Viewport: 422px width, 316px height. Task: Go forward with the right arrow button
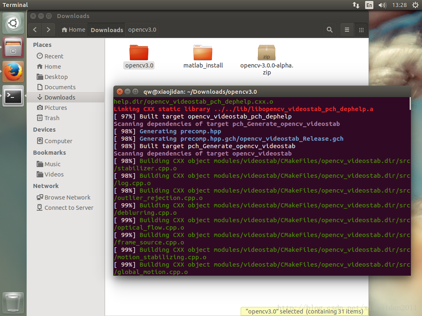coord(48,30)
